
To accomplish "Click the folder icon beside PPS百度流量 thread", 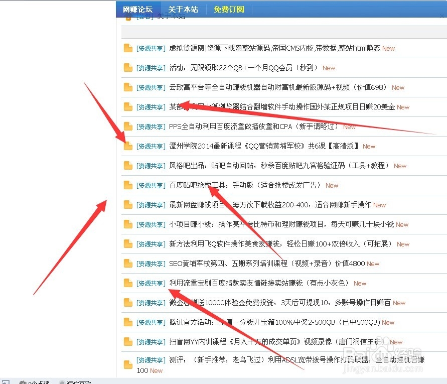I will [x=127, y=126].
